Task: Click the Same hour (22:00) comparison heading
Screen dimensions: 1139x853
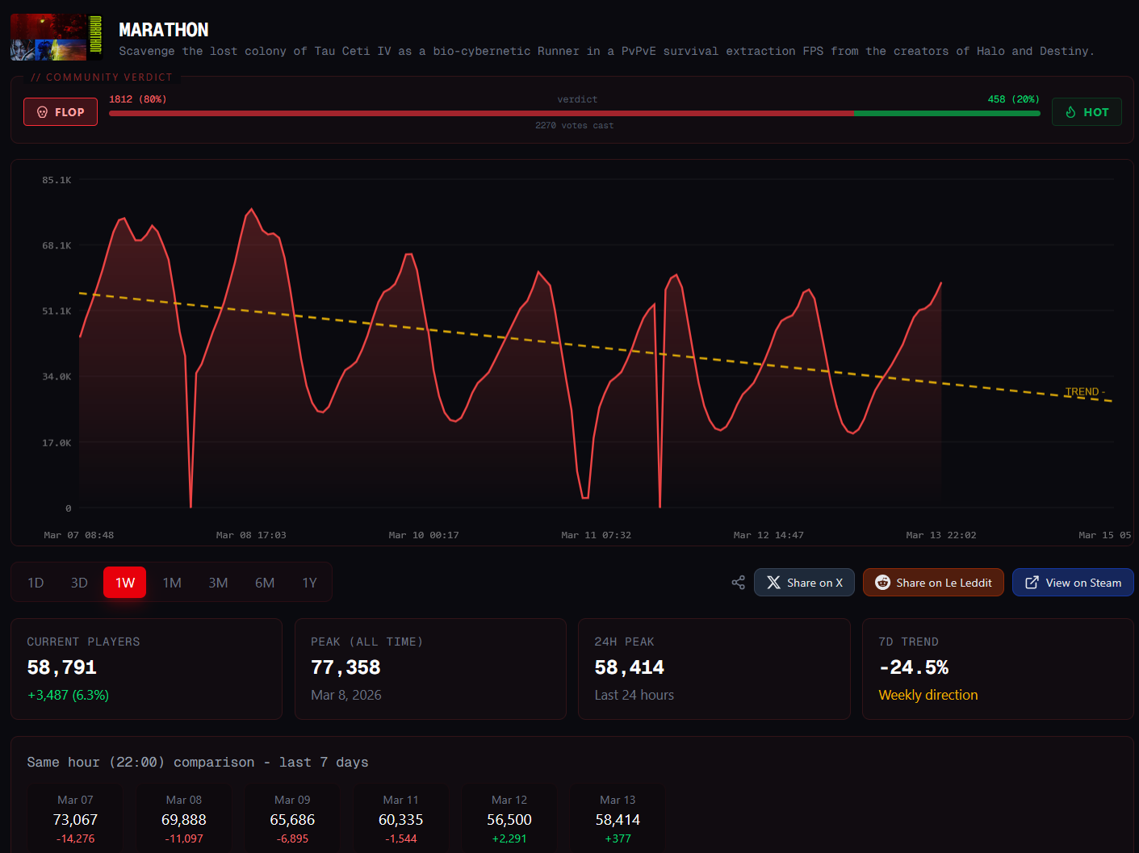Action: [x=198, y=763]
